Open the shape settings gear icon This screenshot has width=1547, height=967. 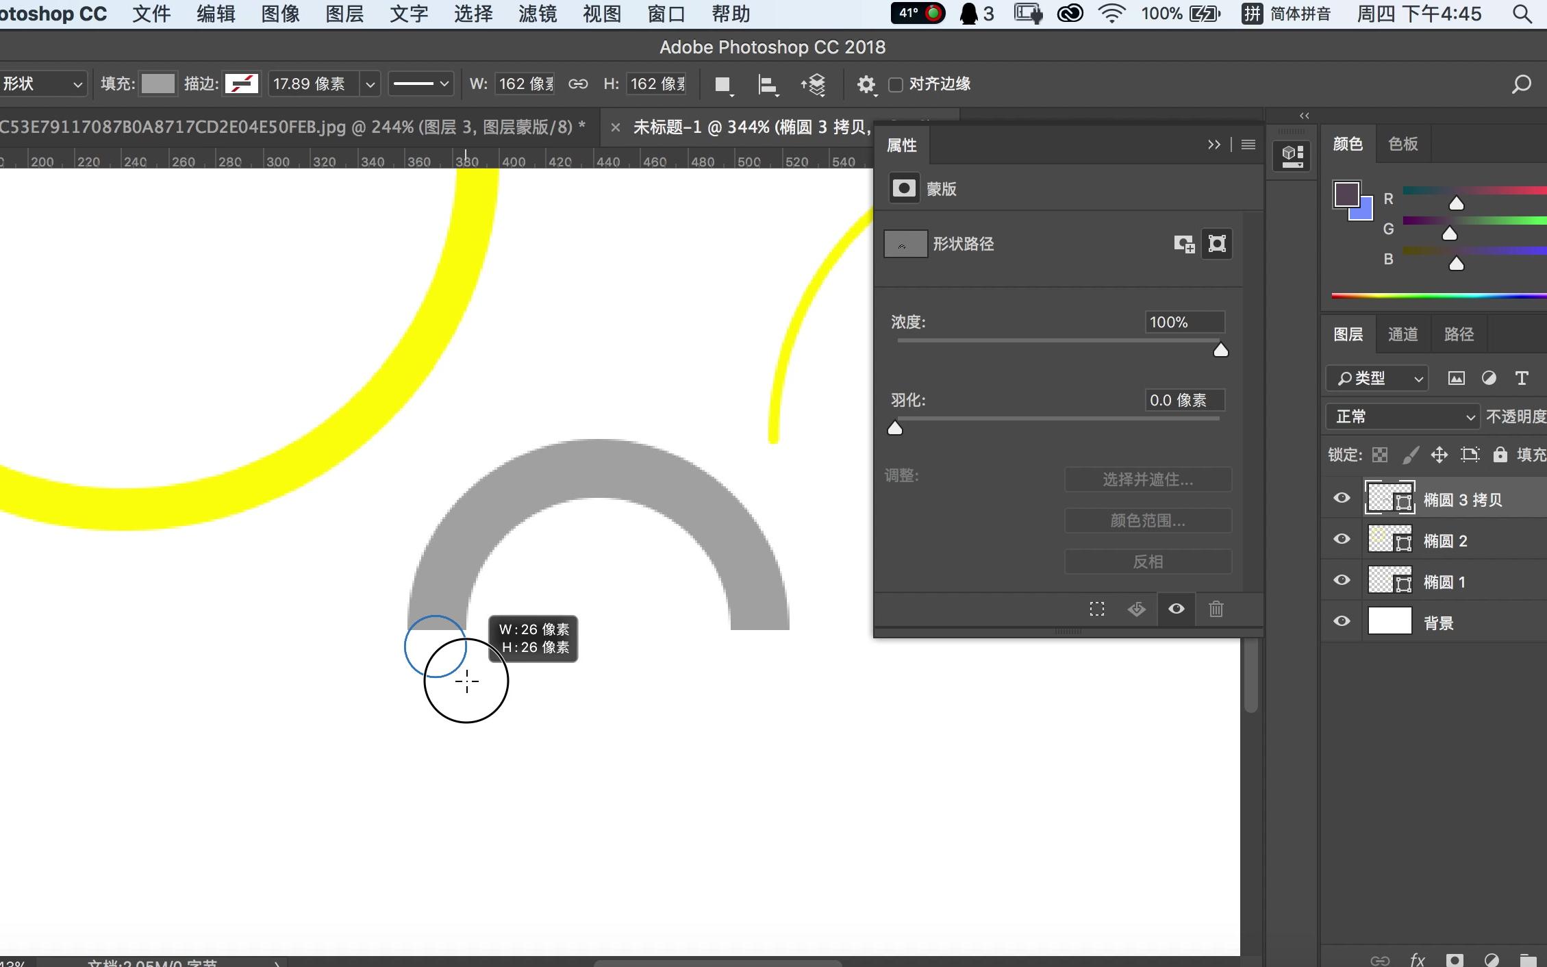pyautogui.click(x=866, y=84)
